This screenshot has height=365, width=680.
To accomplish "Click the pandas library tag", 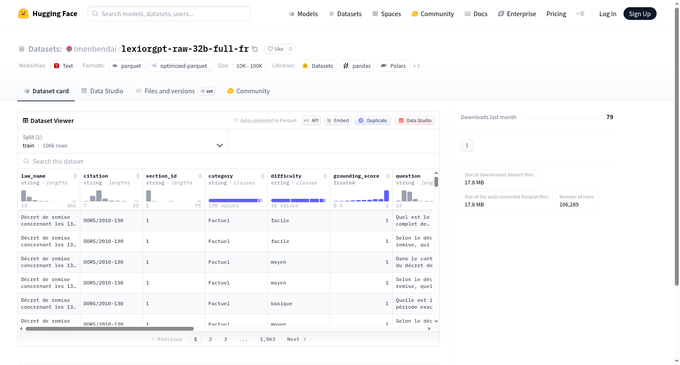I will 357,66.
